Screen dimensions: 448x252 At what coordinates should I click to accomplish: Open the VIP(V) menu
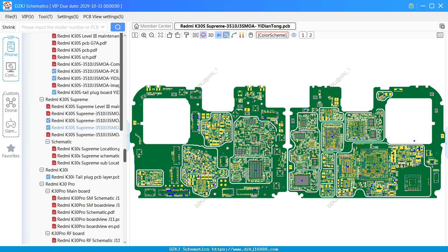coord(28,17)
